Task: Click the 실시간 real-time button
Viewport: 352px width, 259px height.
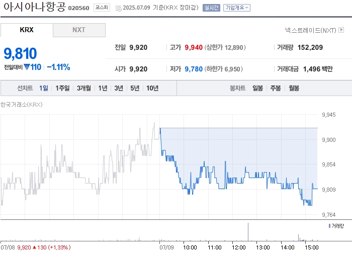Action: click(211, 8)
